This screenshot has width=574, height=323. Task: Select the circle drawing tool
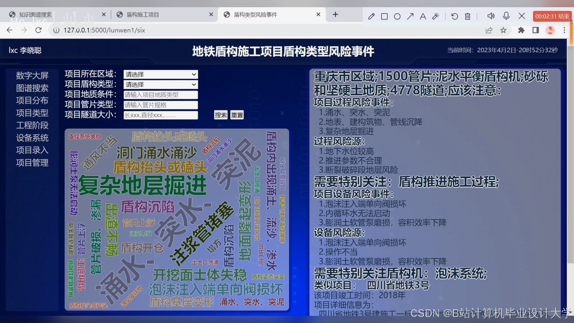[x=397, y=16]
